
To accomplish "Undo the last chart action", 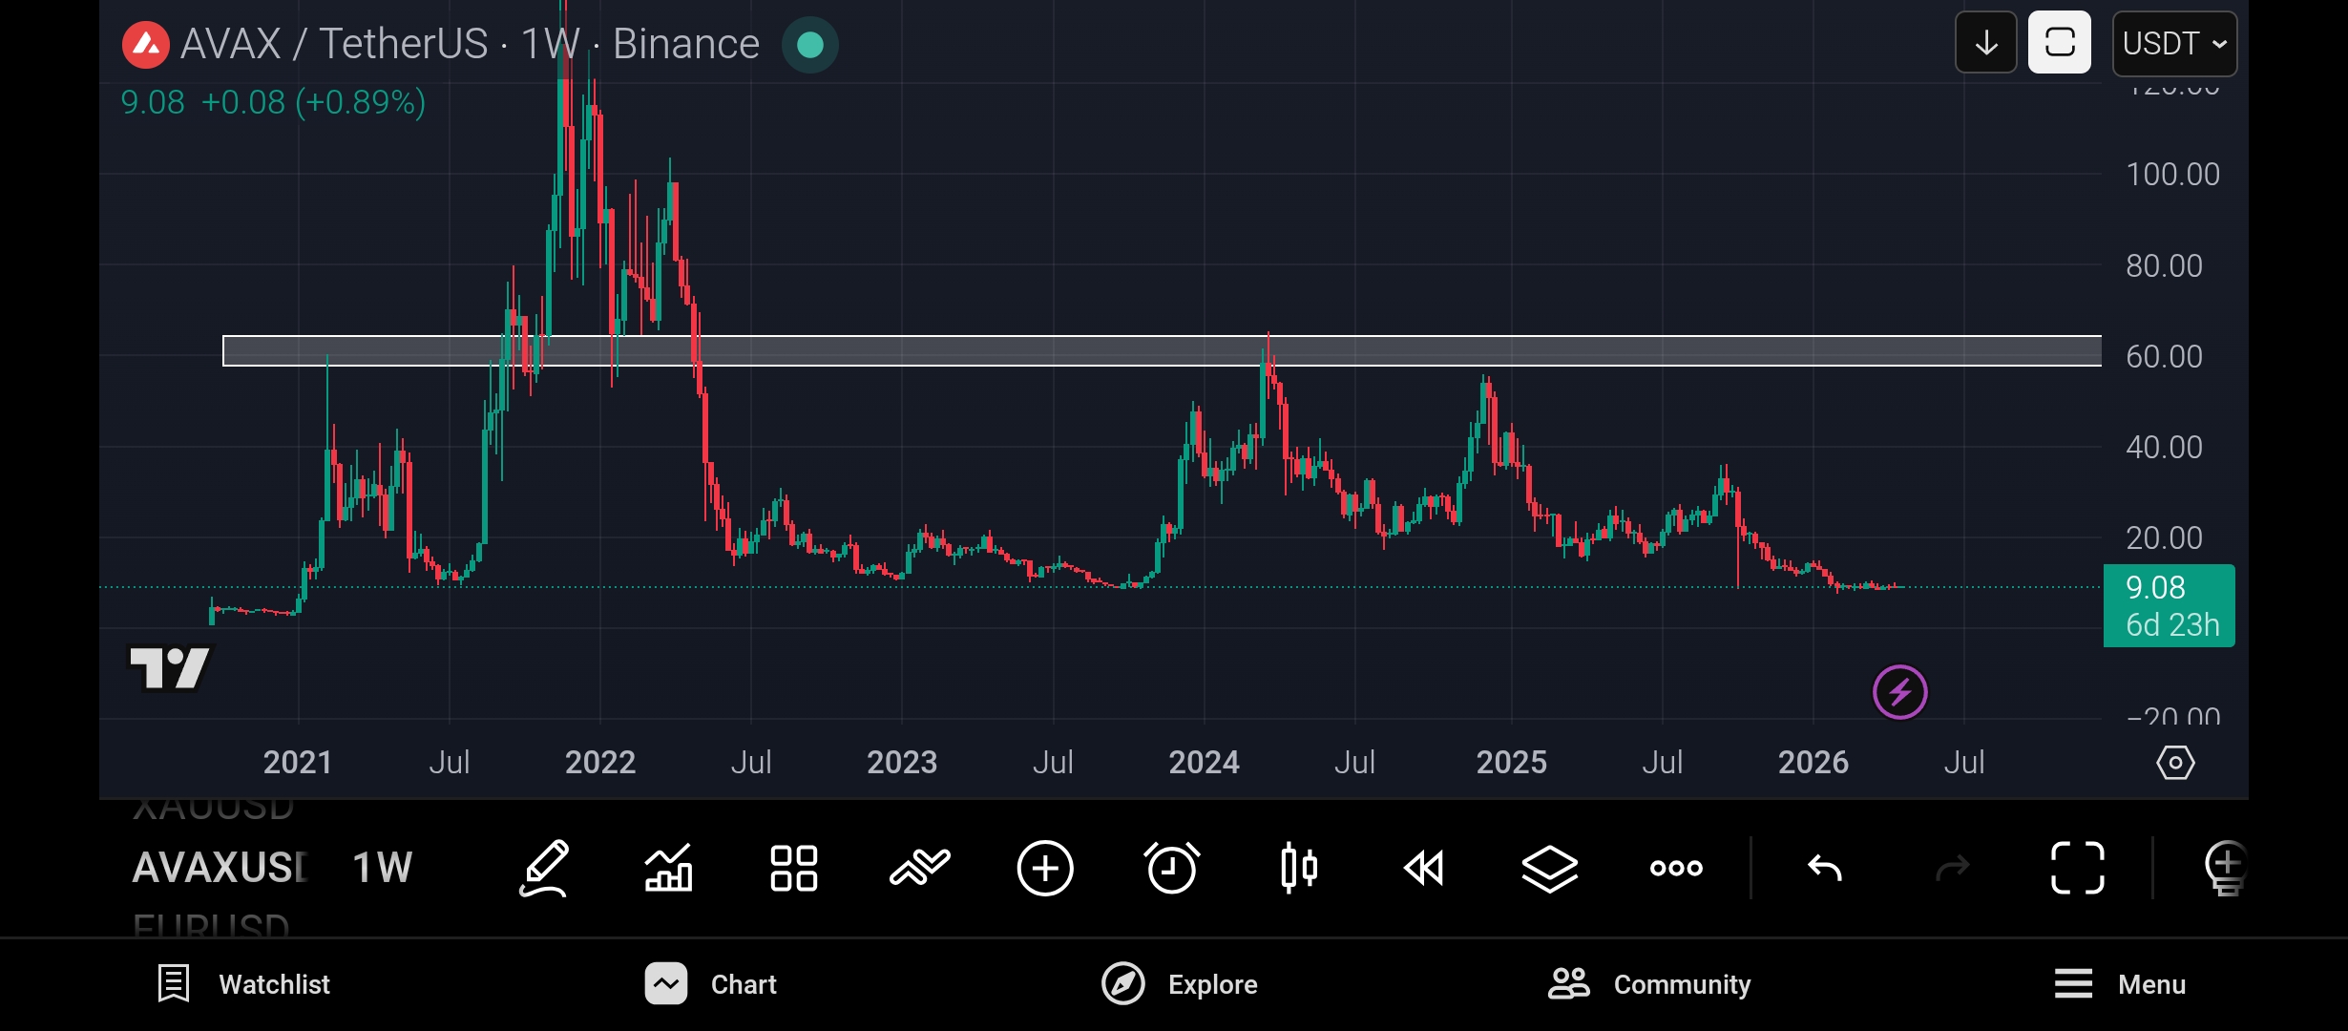I will [1825, 868].
